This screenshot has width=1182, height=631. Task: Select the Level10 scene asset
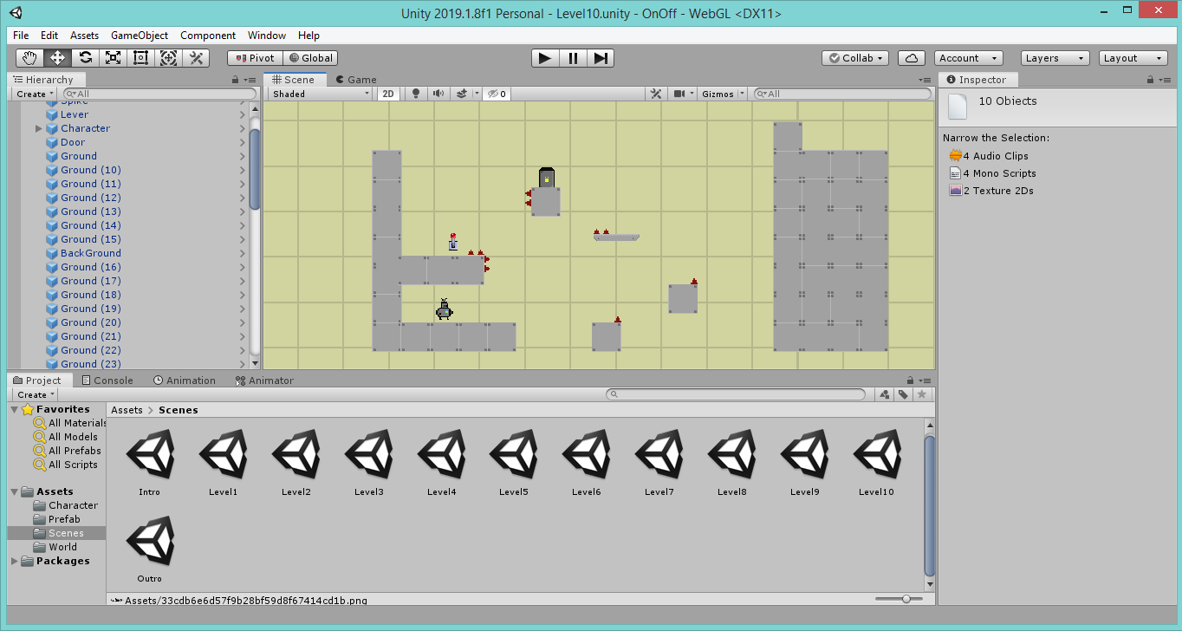click(876, 463)
